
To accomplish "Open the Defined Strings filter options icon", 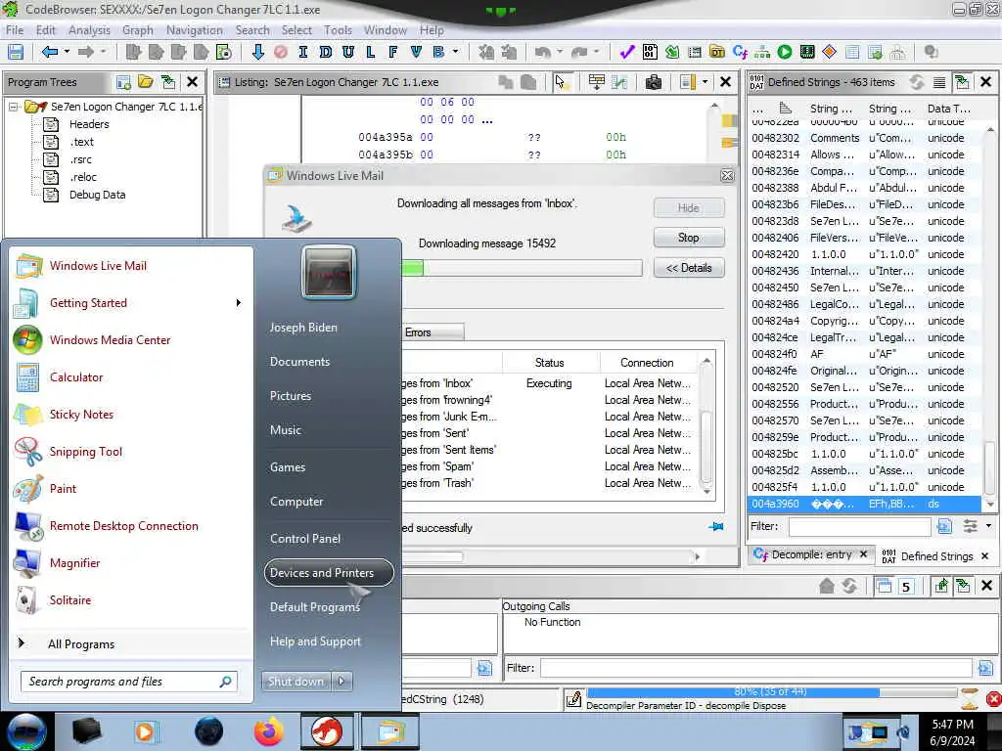I will coord(970,526).
